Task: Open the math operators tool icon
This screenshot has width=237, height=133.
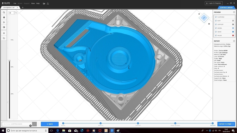Action: point(4,38)
